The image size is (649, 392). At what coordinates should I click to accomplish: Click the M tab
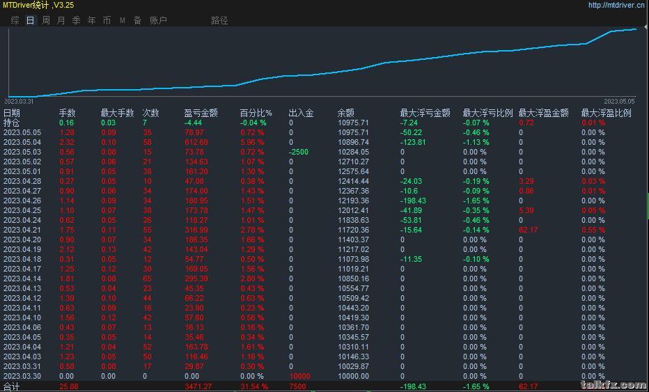tap(123, 20)
